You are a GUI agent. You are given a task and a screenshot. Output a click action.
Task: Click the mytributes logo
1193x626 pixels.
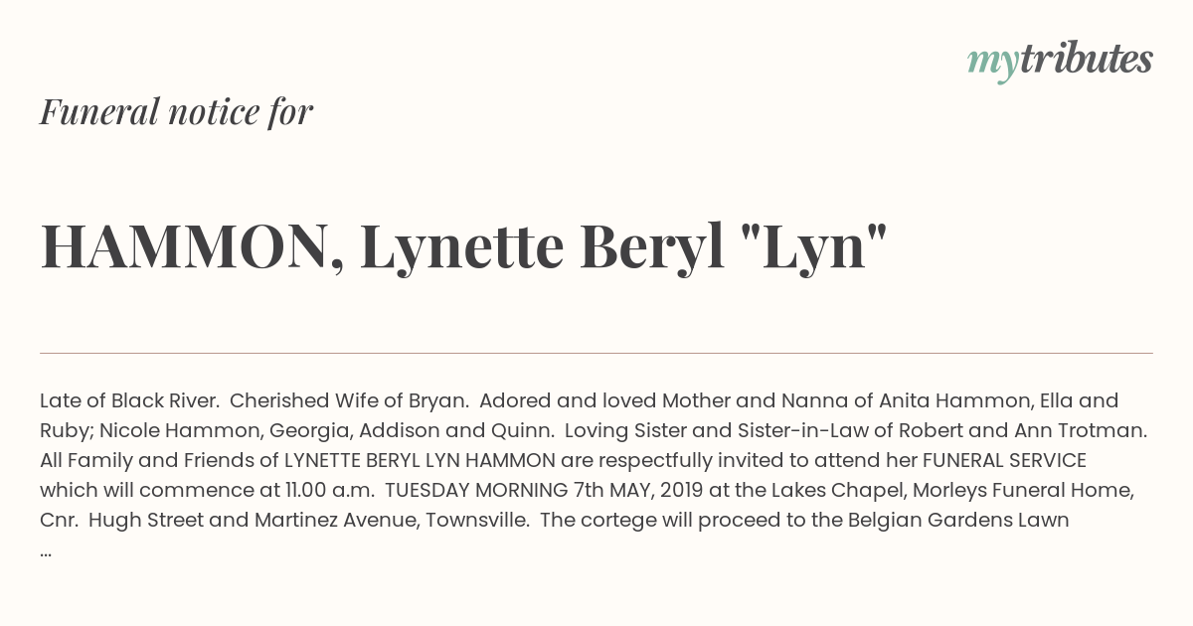(1060, 61)
